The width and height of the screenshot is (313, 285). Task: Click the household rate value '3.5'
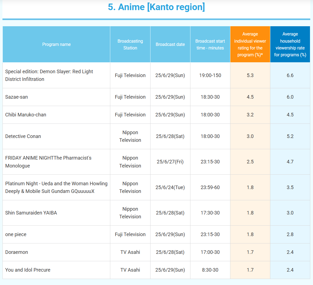pos(290,187)
